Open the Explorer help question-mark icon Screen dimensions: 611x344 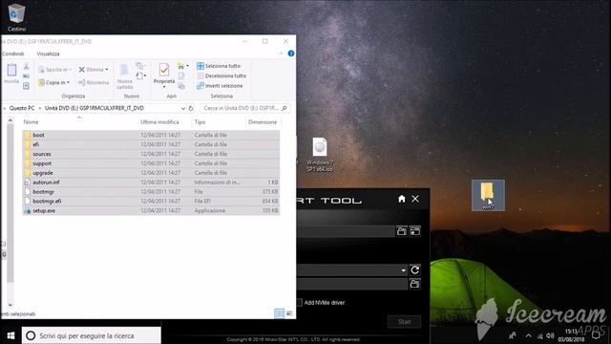(x=290, y=54)
